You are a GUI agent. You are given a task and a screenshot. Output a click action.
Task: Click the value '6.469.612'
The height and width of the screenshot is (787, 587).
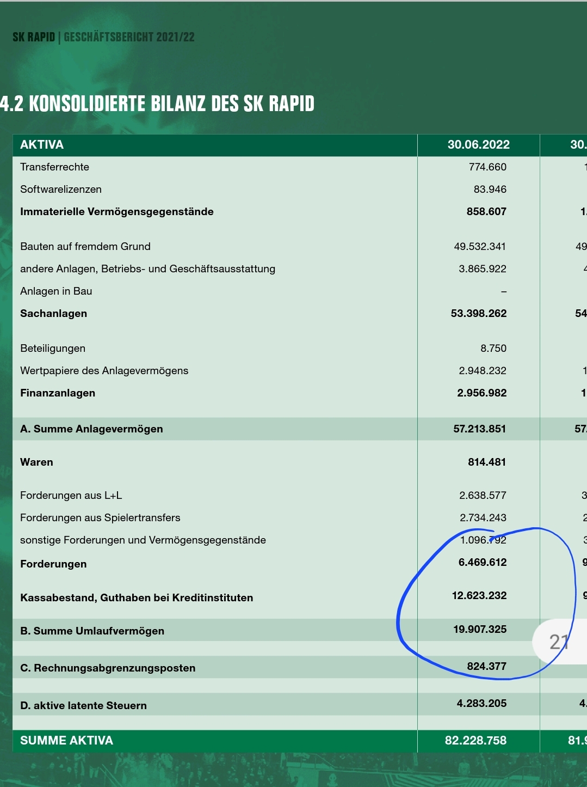pos(483,563)
